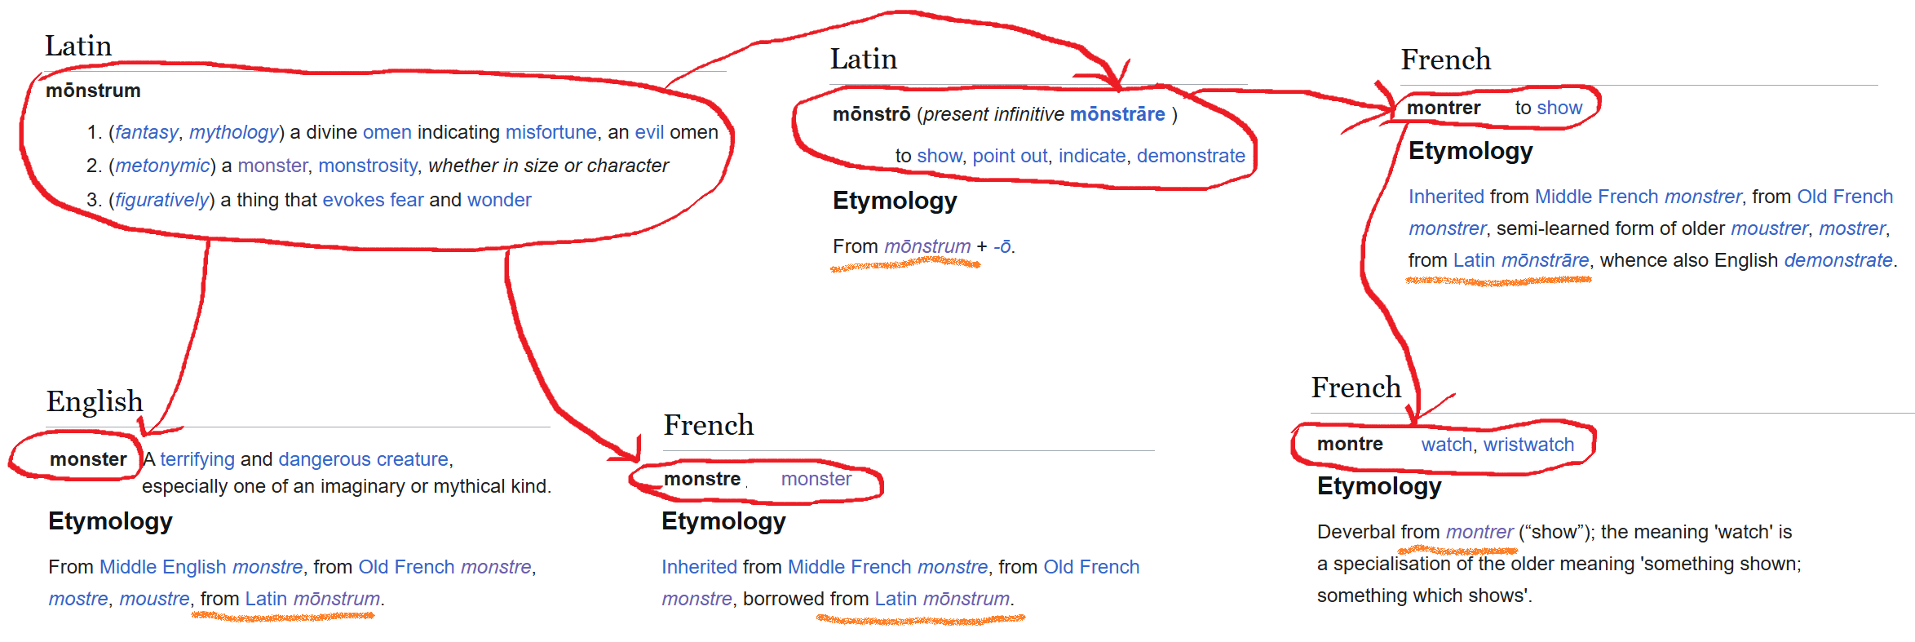
Task: Click the "moustrer" Old French link
Action: click(x=1768, y=228)
